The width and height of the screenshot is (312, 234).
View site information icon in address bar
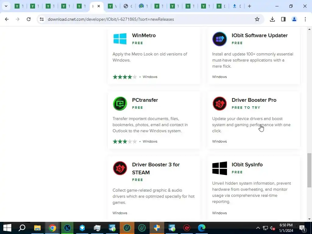click(42, 19)
